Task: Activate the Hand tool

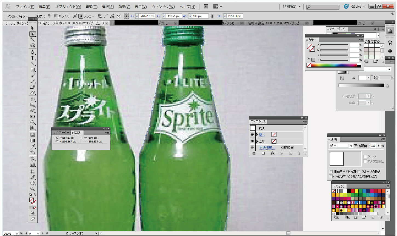Action: click(33, 183)
